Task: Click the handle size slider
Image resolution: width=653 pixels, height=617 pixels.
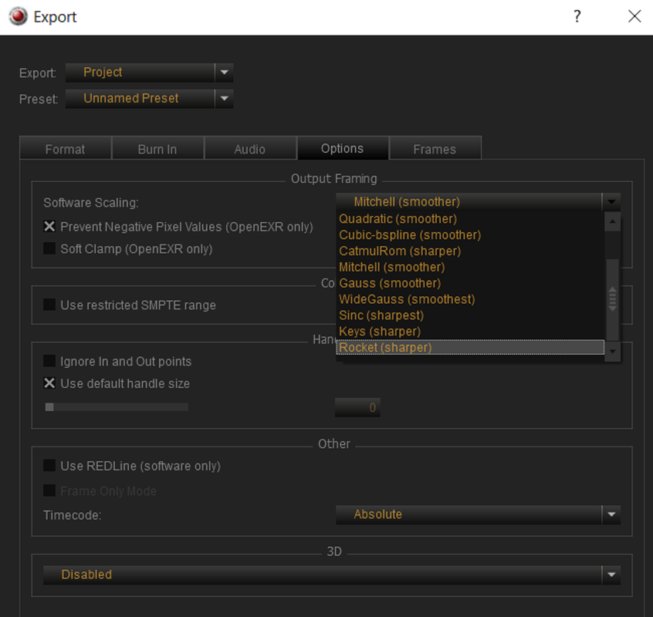Action: click(117, 407)
